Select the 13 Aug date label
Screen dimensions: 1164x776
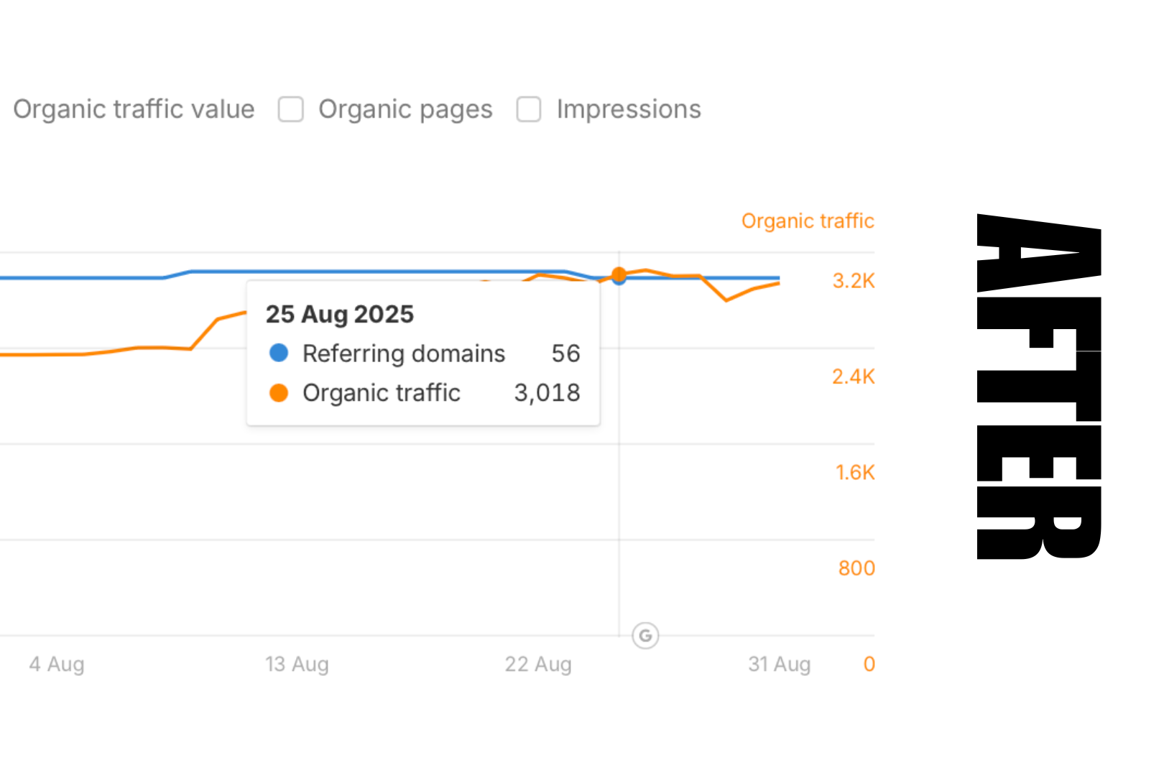(297, 664)
